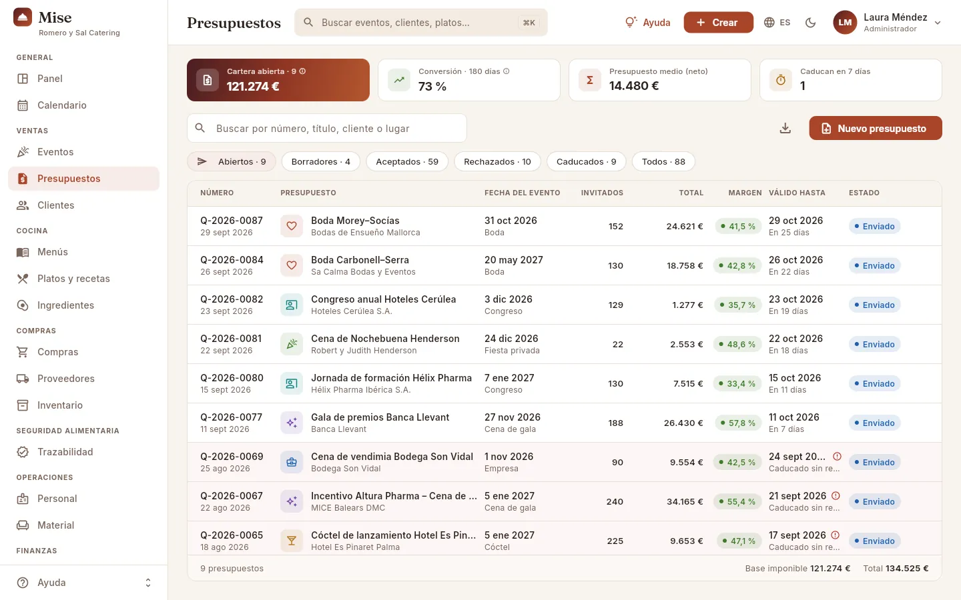Viewport: 961px width, 600px height.
Task: Show info icon next to Conversión 180 días
Action: [507, 71]
